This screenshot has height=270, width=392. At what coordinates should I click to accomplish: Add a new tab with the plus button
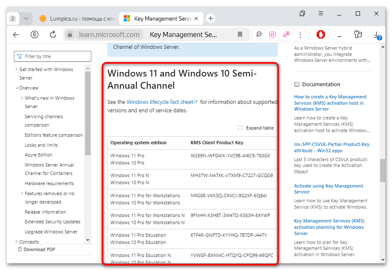point(211,18)
